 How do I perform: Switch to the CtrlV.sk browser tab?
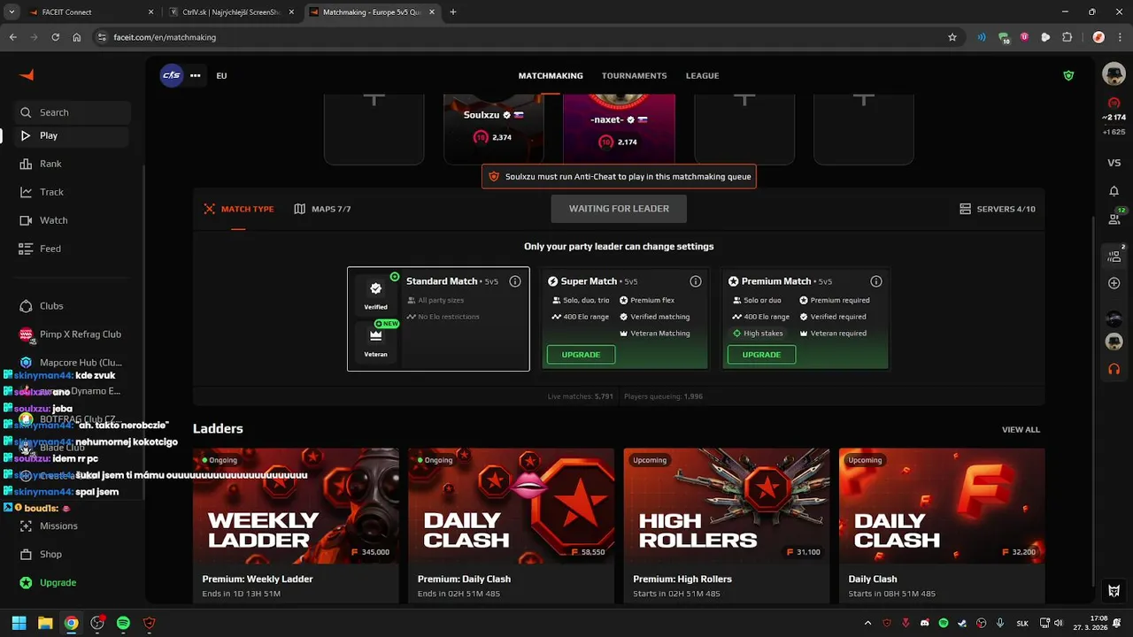coord(230,12)
